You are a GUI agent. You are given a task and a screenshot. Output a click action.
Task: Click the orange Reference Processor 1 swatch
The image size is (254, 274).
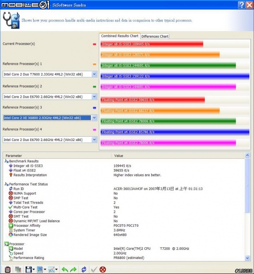coord(94,64)
